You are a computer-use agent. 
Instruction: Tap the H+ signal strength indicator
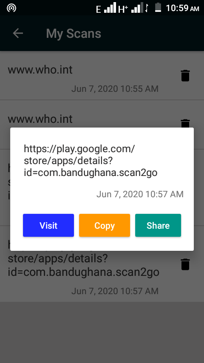(130, 8)
